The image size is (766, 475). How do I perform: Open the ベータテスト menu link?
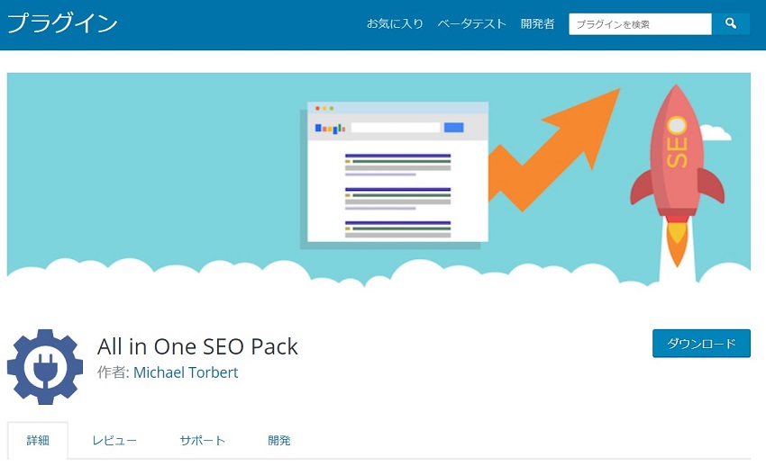[471, 23]
